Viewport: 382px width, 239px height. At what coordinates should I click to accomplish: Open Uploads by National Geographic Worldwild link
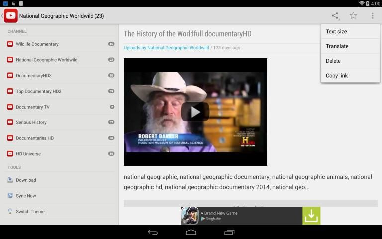click(166, 48)
